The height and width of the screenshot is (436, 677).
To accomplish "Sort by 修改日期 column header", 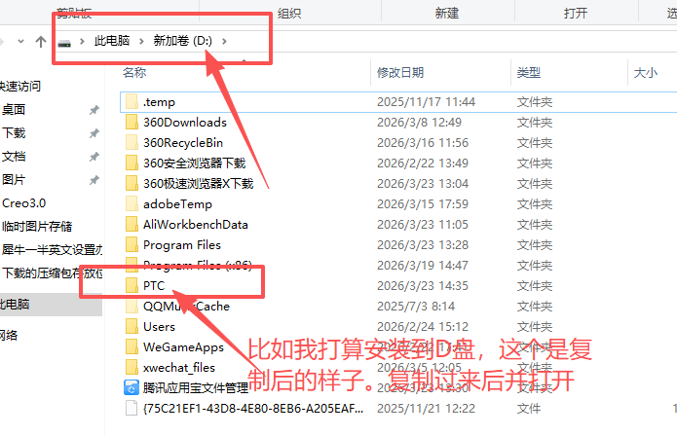I will (400, 72).
